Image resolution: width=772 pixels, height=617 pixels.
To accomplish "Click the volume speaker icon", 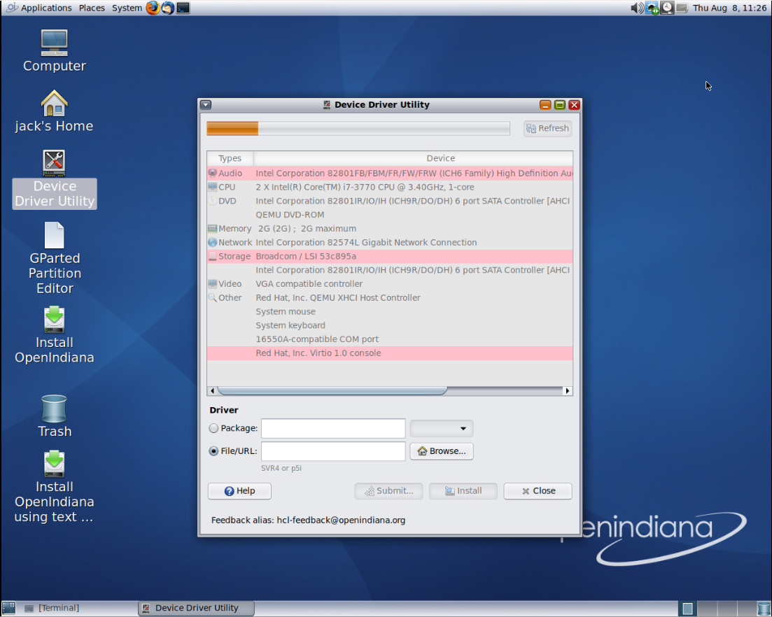I will (636, 8).
